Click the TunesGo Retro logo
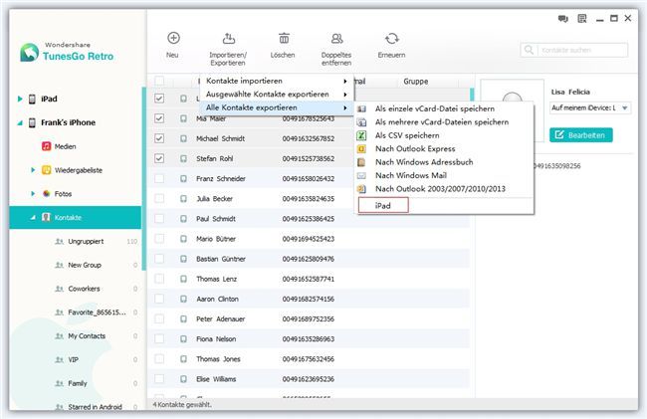Image resolution: width=647 pixels, height=419 pixels. [29, 53]
